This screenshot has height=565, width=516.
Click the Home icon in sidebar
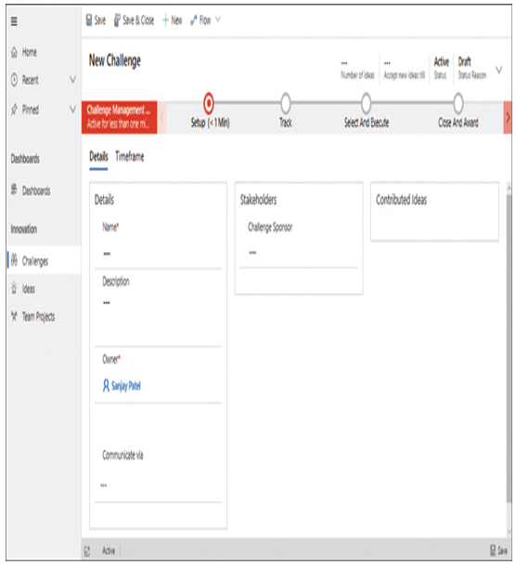15,52
